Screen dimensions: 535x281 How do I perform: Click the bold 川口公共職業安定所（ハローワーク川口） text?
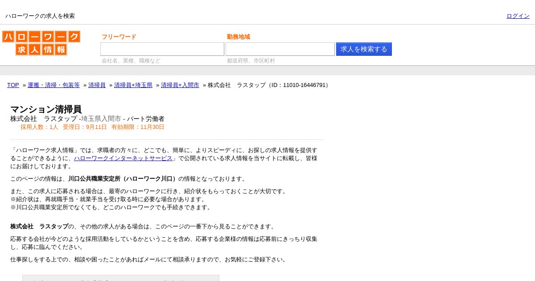point(123,179)
